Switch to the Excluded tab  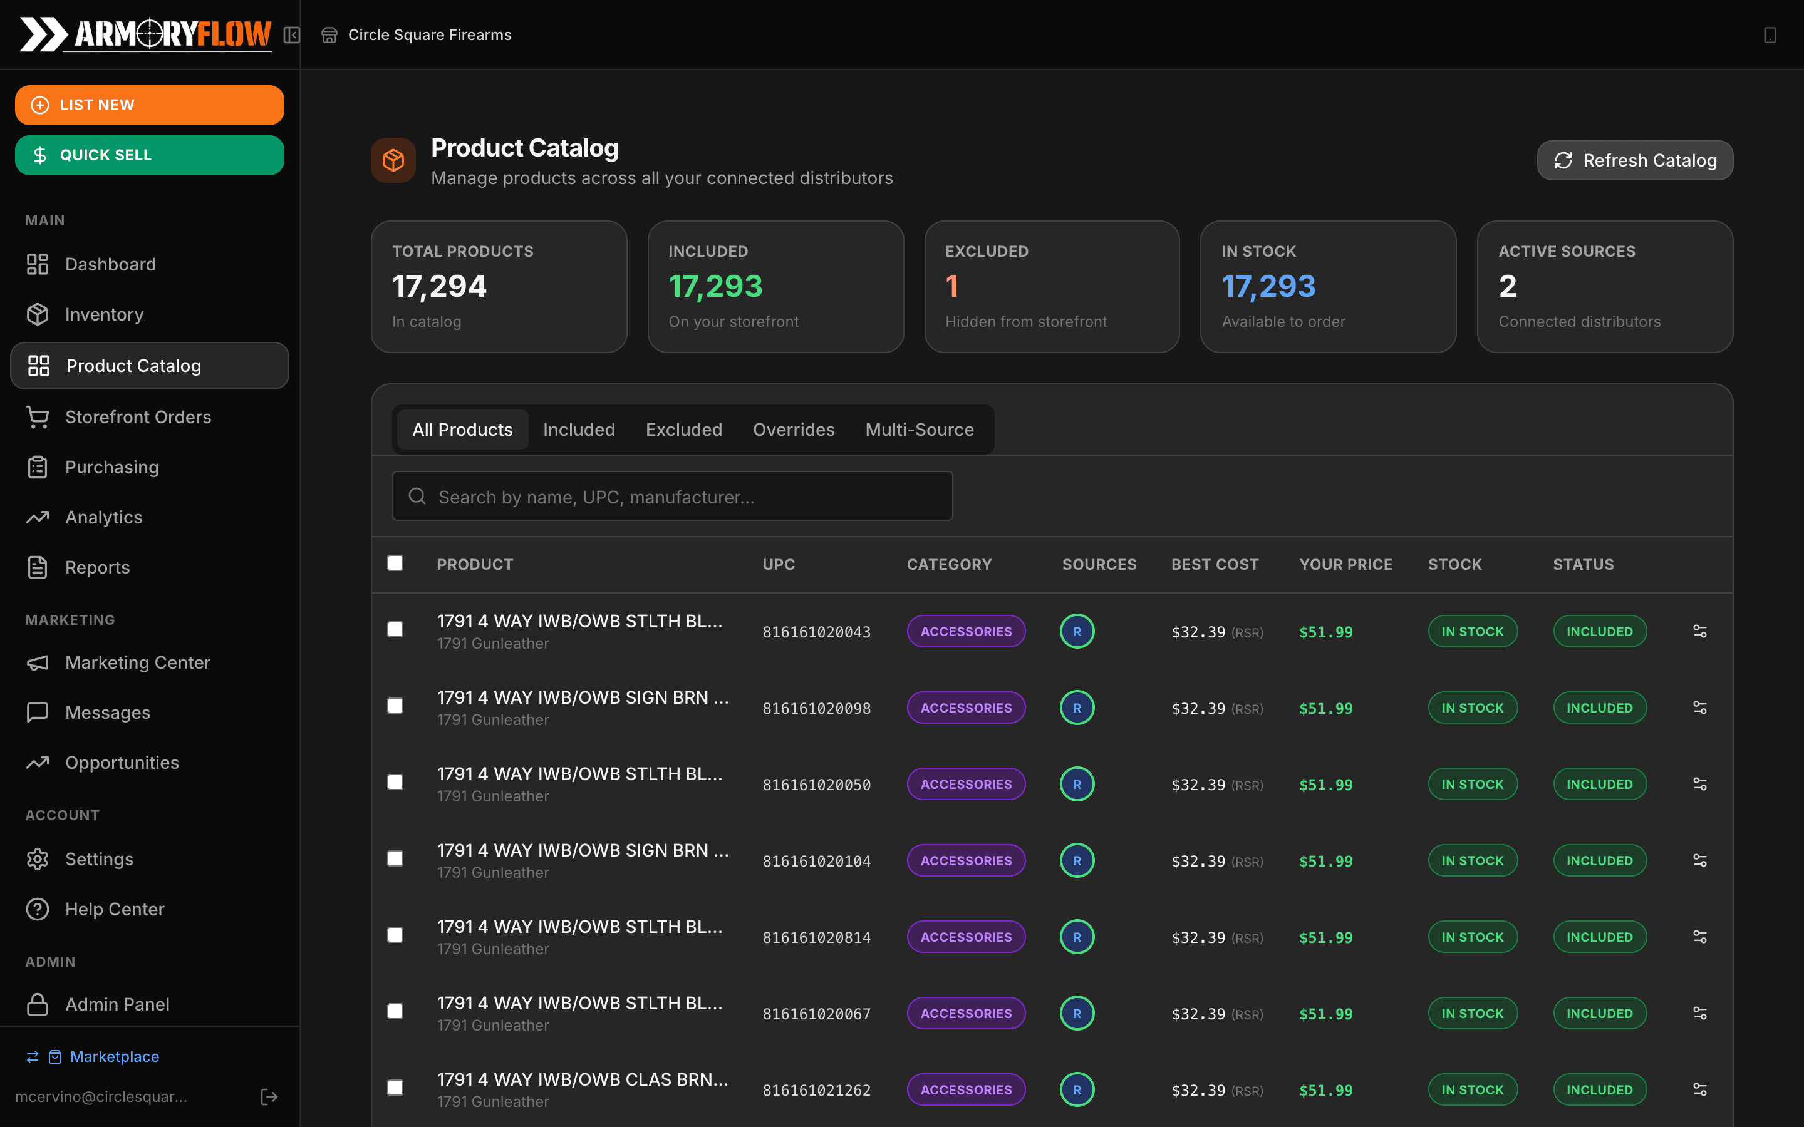(x=683, y=430)
